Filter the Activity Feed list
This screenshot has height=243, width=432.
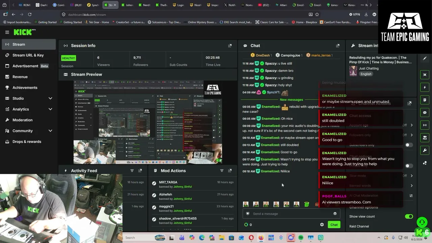click(132, 171)
